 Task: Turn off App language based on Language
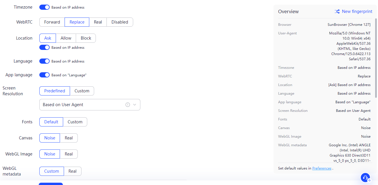[44, 75]
